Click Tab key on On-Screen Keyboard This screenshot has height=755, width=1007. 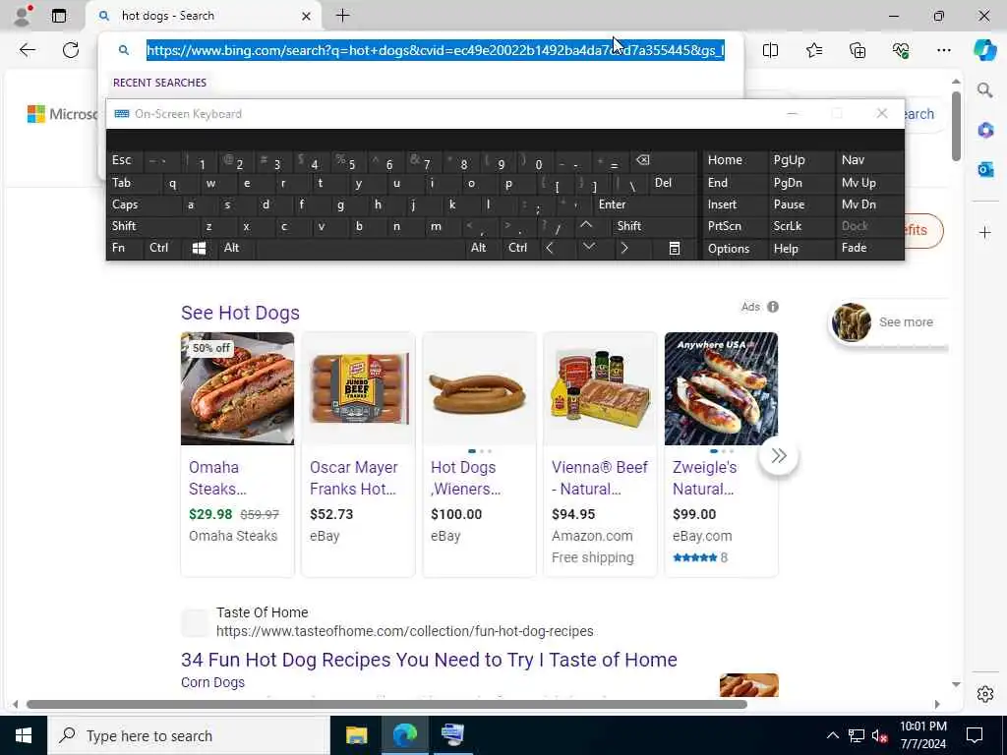pos(134,183)
